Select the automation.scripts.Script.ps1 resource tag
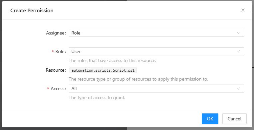The height and width of the screenshot is (130, 254). coord(103,70)
